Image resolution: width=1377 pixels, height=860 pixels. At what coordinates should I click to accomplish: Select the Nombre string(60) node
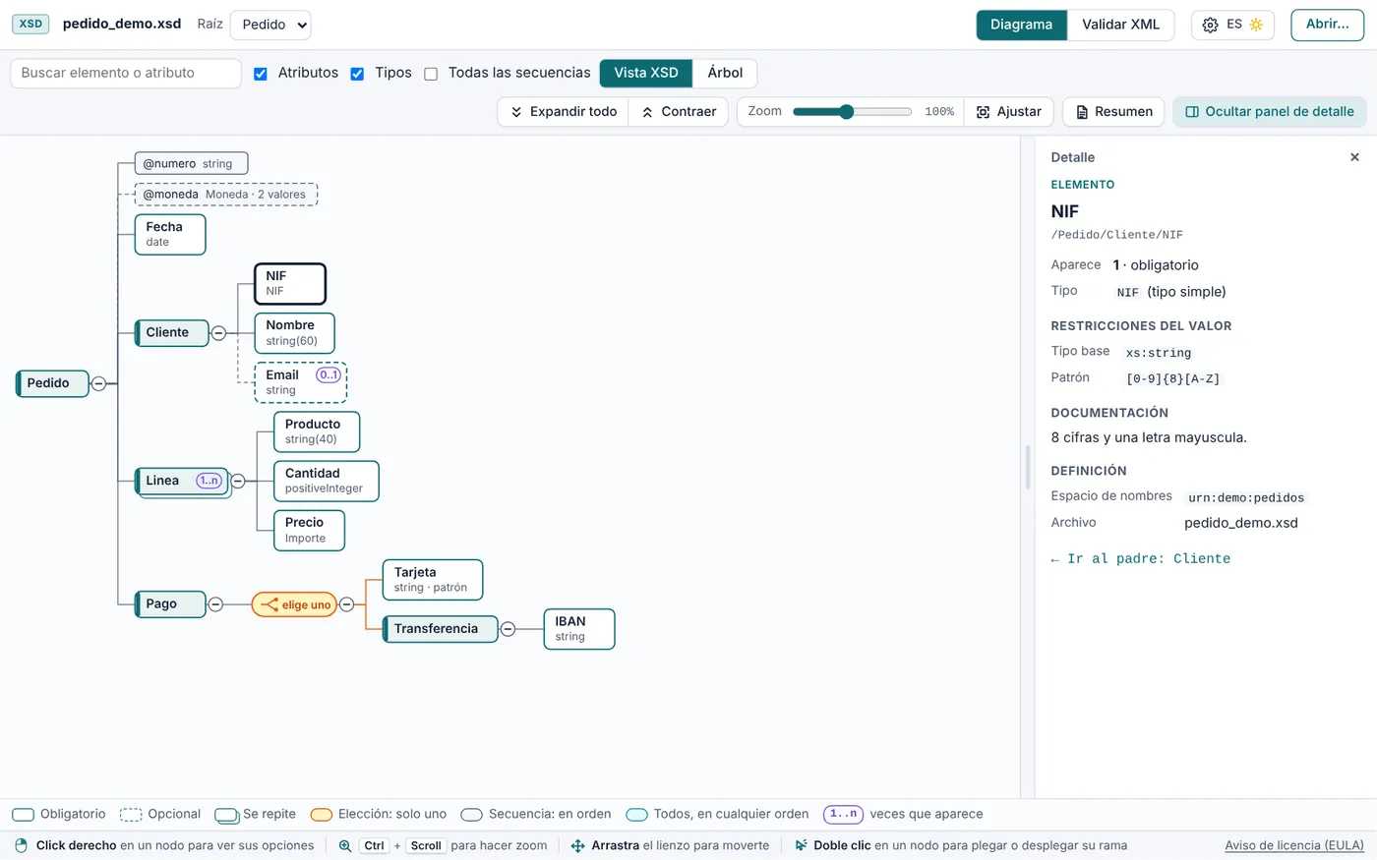tap(294, 333)
